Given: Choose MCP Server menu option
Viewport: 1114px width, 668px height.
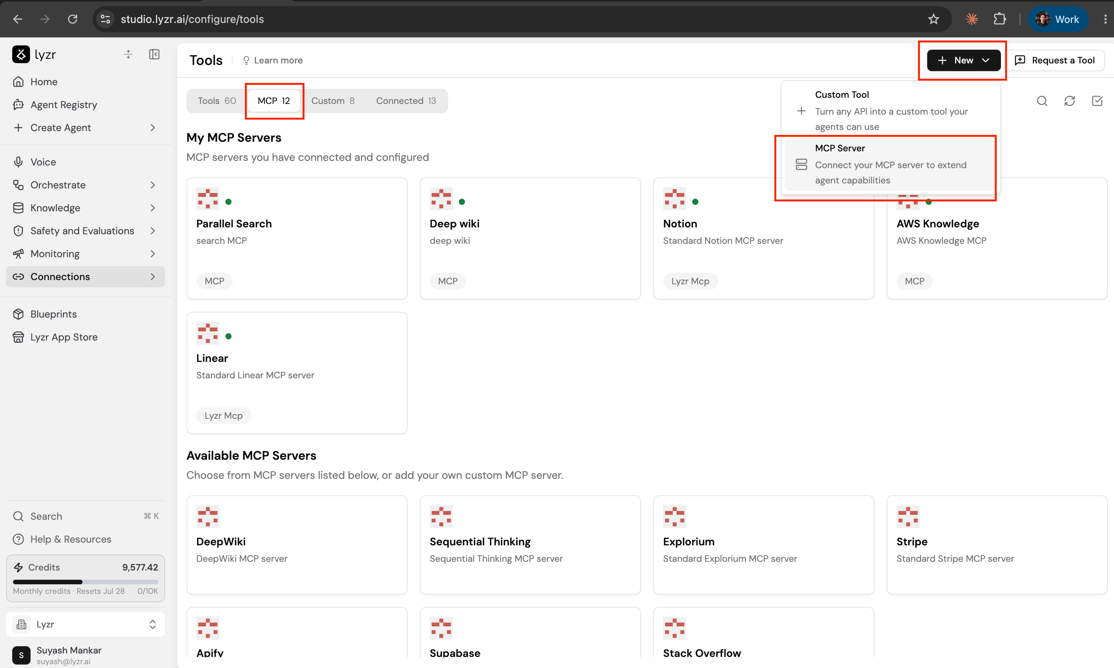Looking at the screenshot, I should 891,164.
